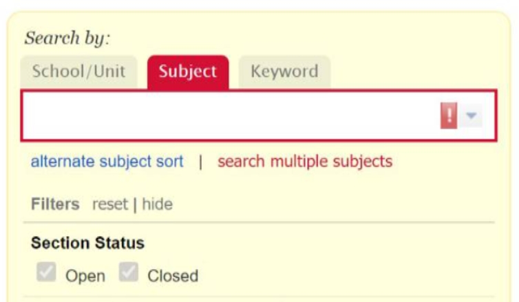Switch to the School/Unit tab

[78, 72]
